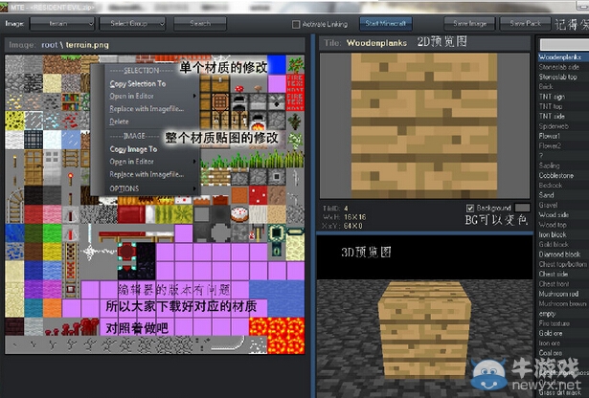Change the Background color swatch

[523, 208]
